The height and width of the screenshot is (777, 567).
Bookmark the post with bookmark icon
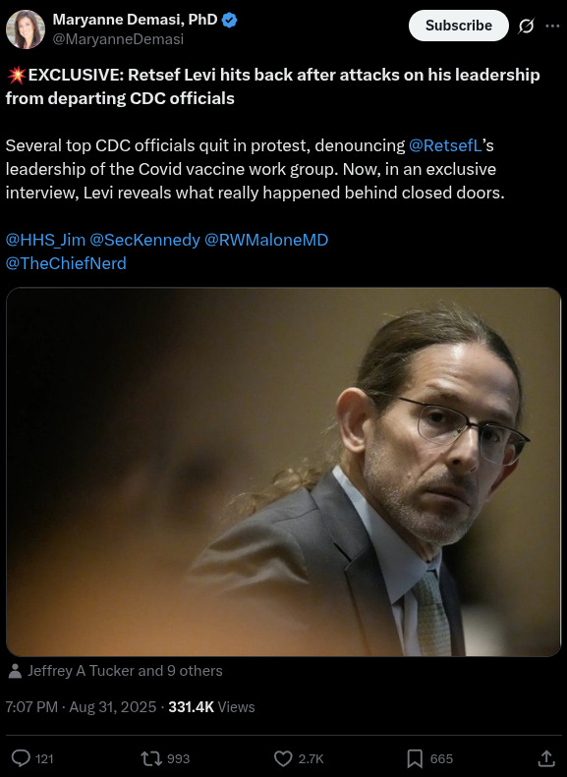tap(415, 758)
